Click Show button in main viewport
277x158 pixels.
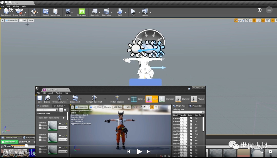pyautogui.click(x=31, y=20)
